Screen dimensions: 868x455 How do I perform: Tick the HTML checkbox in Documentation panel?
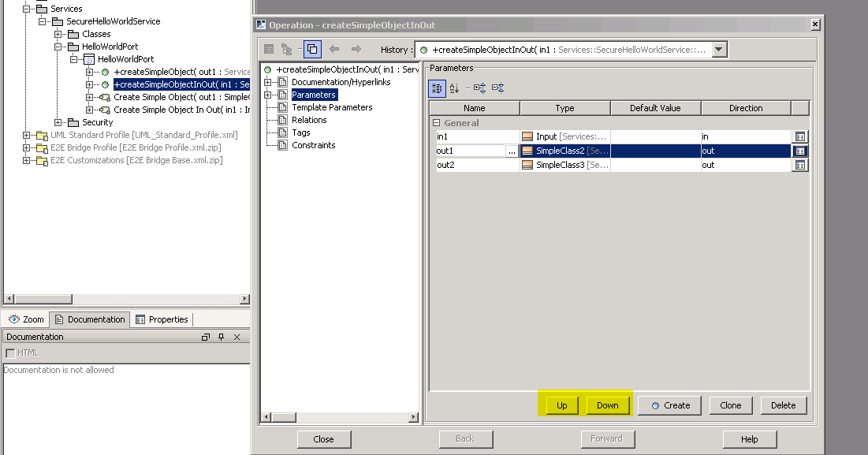10,352
